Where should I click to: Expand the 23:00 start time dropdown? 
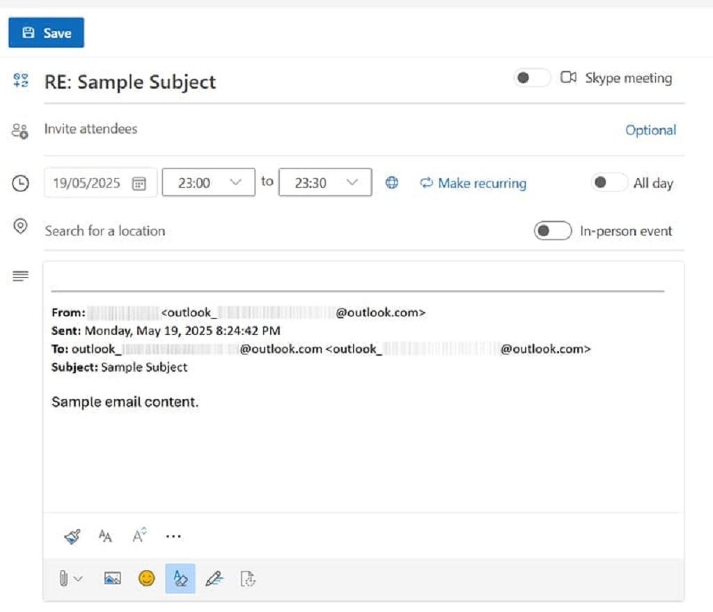click(208, 183)
